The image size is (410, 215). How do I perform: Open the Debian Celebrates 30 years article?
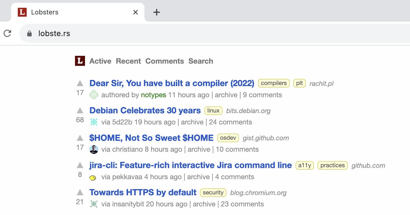coord(145,111)
